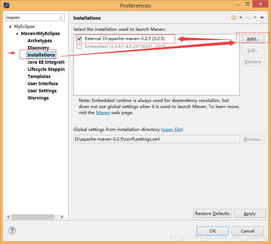
Task: Click the global settings.xml path field
Action: point(156,139)
